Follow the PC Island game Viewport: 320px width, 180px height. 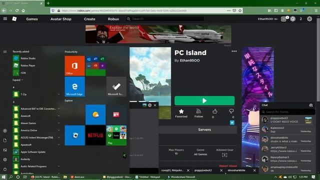click(198, 113)
